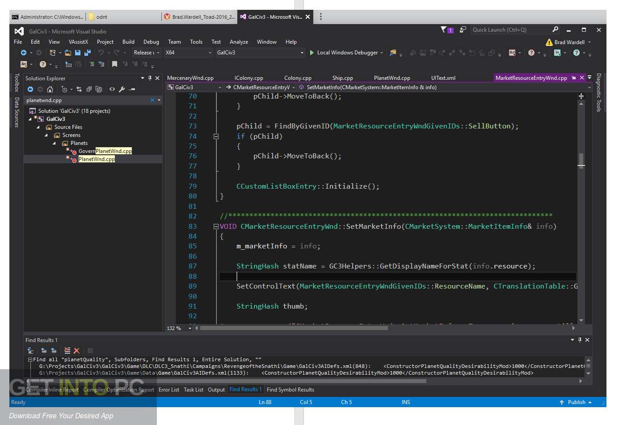Switch to the odnt folder taskbar window
Image resolution: width=623 pixels, height=425 pixels.
pos(122,17)
